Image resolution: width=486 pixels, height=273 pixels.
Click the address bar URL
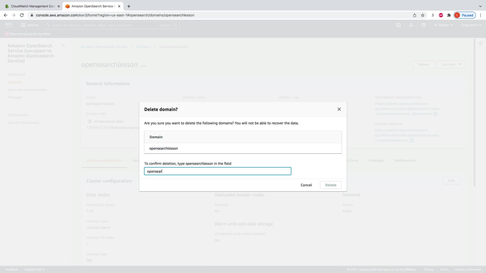[115, 15]
